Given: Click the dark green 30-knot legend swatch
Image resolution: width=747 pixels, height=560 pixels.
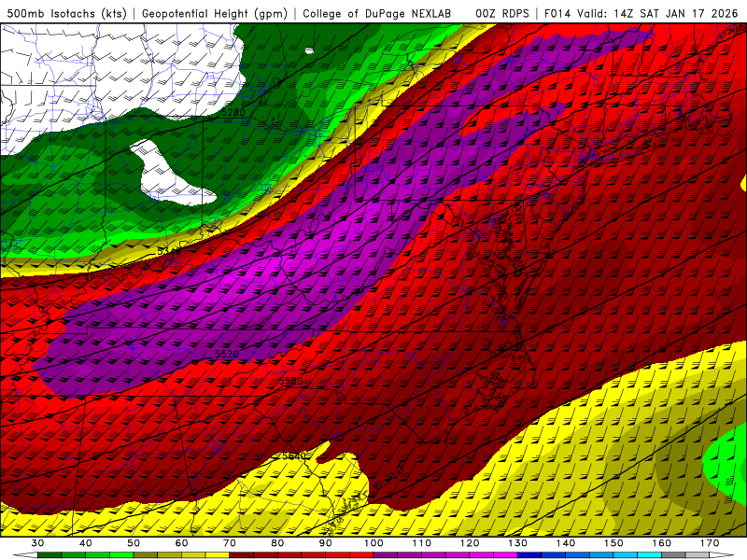Looking at the screenshot, I should click(49, 555).
